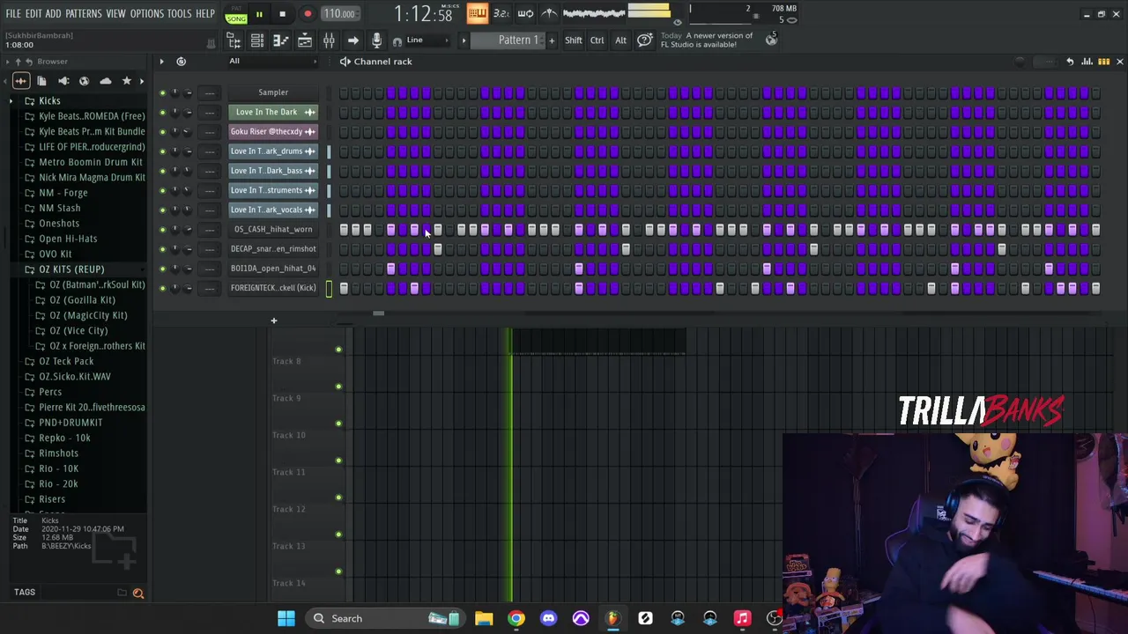This screenshot has height=634, width=1128.
Task: Click the arrow tool icon beside Mixer
Action: pyautogui.click(x=352, y=41)
